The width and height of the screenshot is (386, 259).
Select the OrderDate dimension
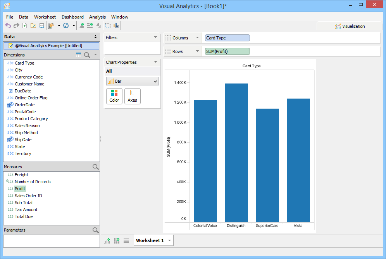(x=25, y=105)
